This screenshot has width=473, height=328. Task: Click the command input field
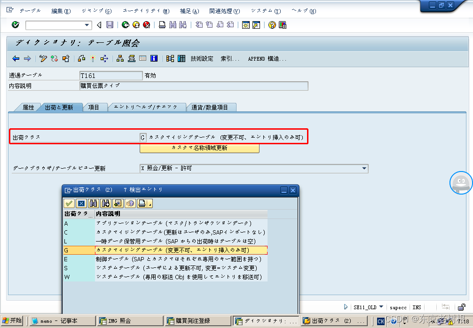click(x=55, y=25)
